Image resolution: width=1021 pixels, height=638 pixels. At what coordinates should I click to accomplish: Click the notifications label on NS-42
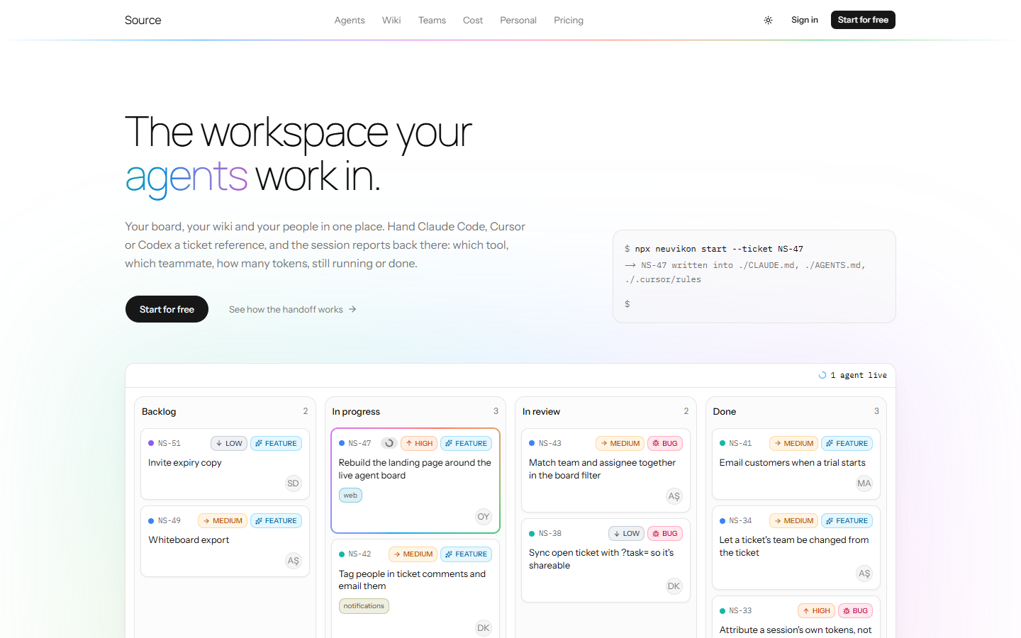(x=364, y=606)
